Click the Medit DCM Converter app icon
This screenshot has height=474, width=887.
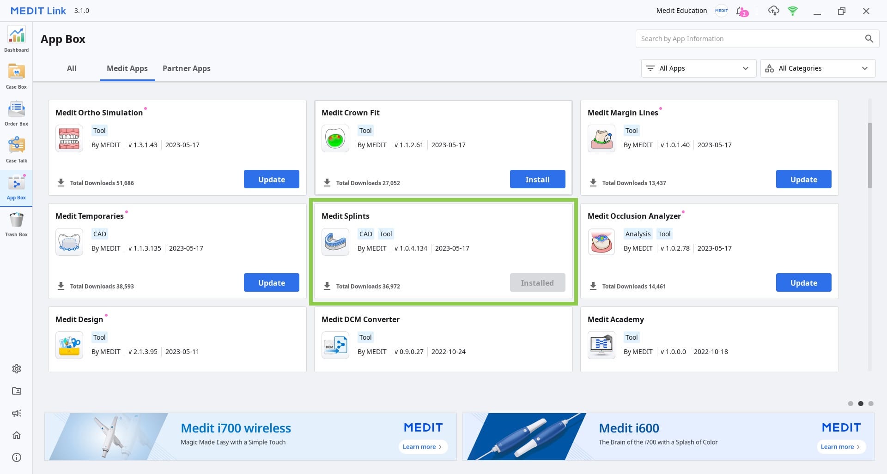(335, 345)
